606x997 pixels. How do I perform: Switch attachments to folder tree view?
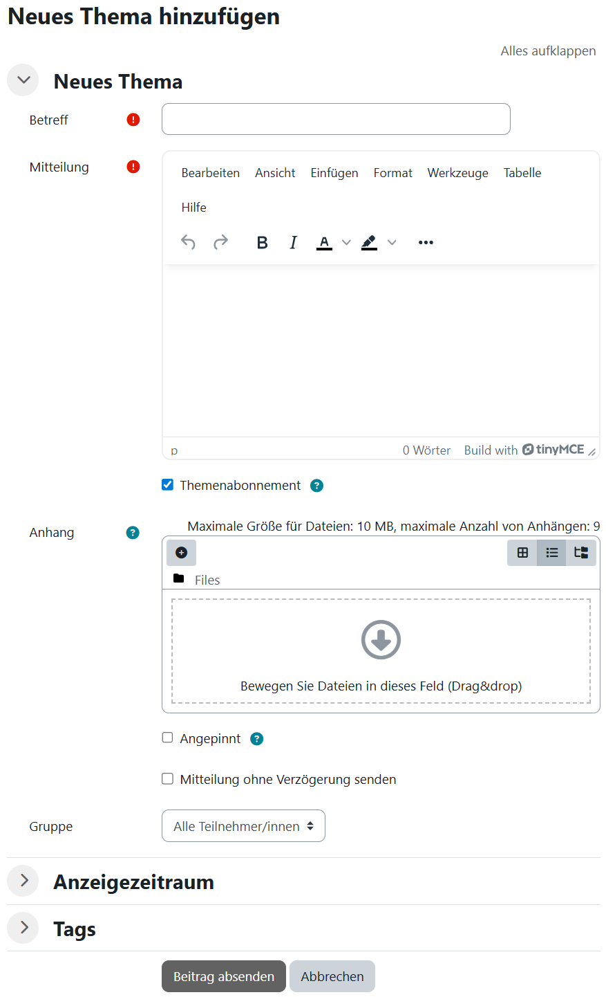click(581, 553)
